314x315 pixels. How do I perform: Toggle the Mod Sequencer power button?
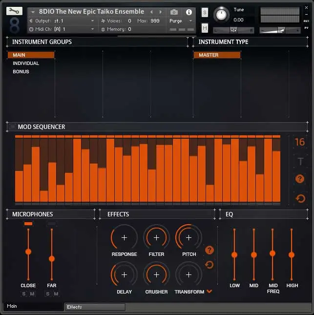[12, 126]
